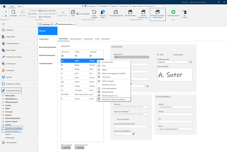This screenshot has height=152, width=227.
Task: Switch to Dokumente tab
Action: click(x=106, y=39)
